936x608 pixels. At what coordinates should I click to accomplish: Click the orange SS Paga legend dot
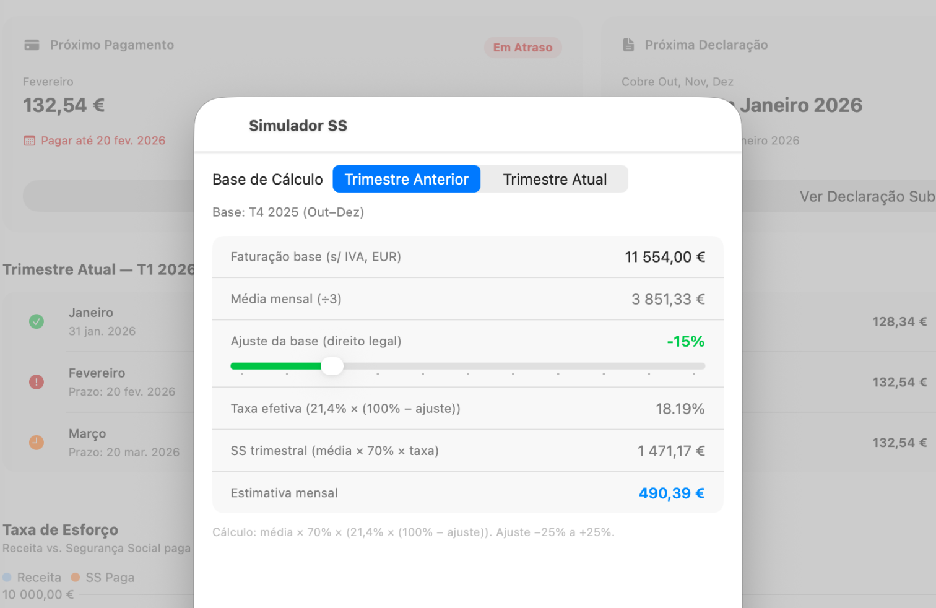tap(76, 577)
